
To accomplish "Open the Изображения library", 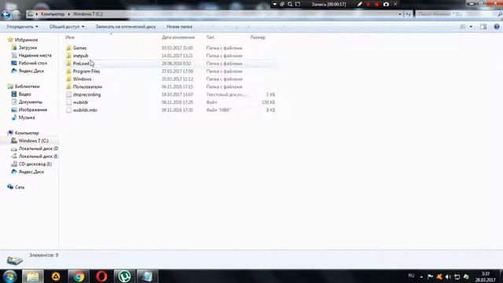I will (x=33, y=110).
